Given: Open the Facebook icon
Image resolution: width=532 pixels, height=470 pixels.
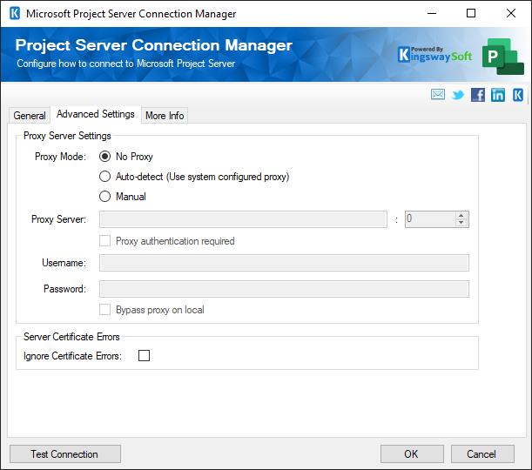Looking at the screenshot, I should point(478,95).
